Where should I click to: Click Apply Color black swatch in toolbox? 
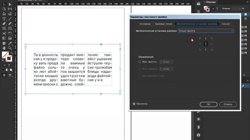[x=3, y=70]
